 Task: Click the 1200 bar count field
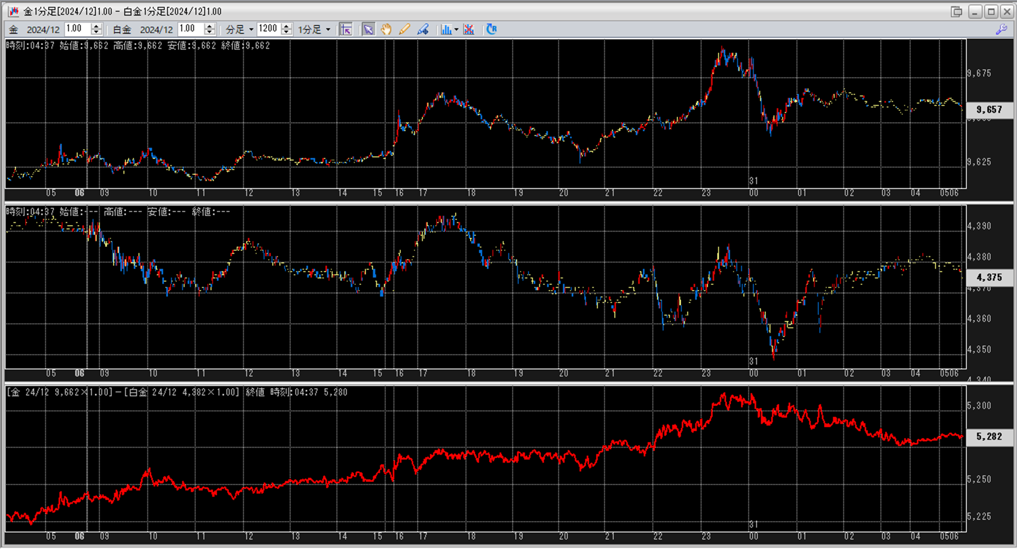269,29
